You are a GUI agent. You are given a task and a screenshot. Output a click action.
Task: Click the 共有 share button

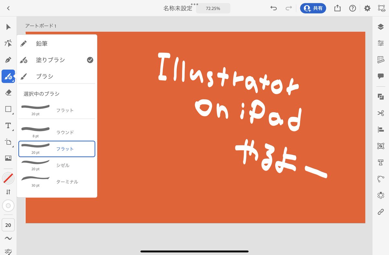[x=313, y=8]
